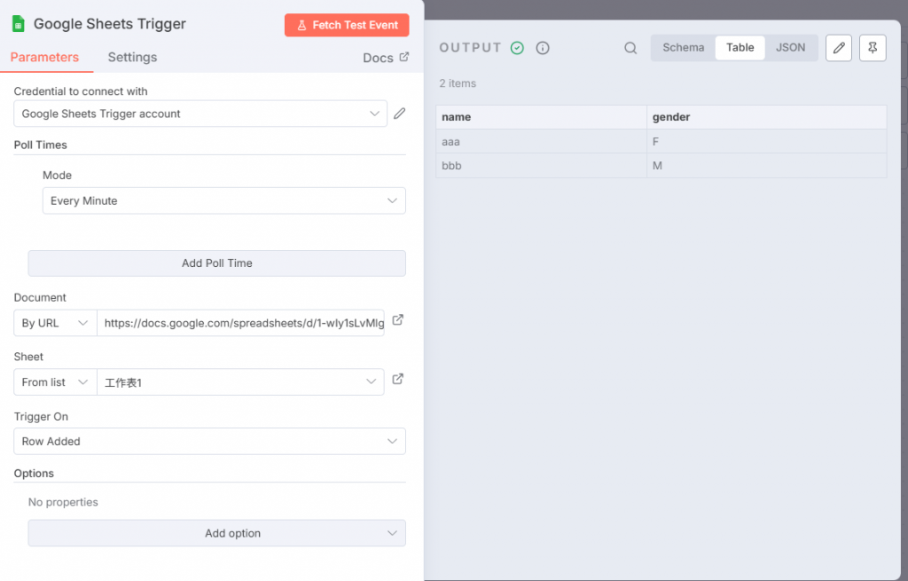Edit output with the pencil button
Viewport: 908px width, 581px height.
839,48
